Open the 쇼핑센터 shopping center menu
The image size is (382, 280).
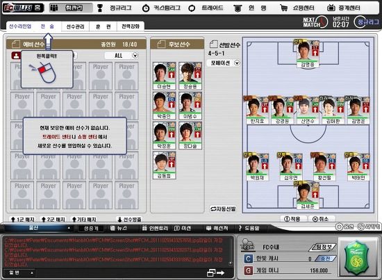(304, 8)
